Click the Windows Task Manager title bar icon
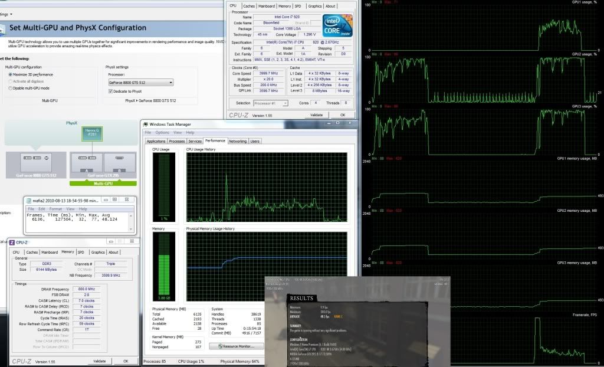604x367 pixels. (x=145, y=124)
